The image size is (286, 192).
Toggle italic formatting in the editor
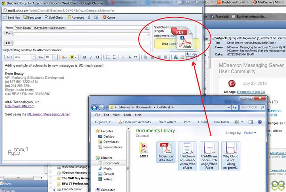[91, 57]
